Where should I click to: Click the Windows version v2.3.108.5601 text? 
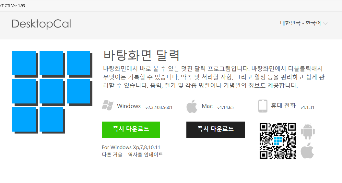click(159, 107)
